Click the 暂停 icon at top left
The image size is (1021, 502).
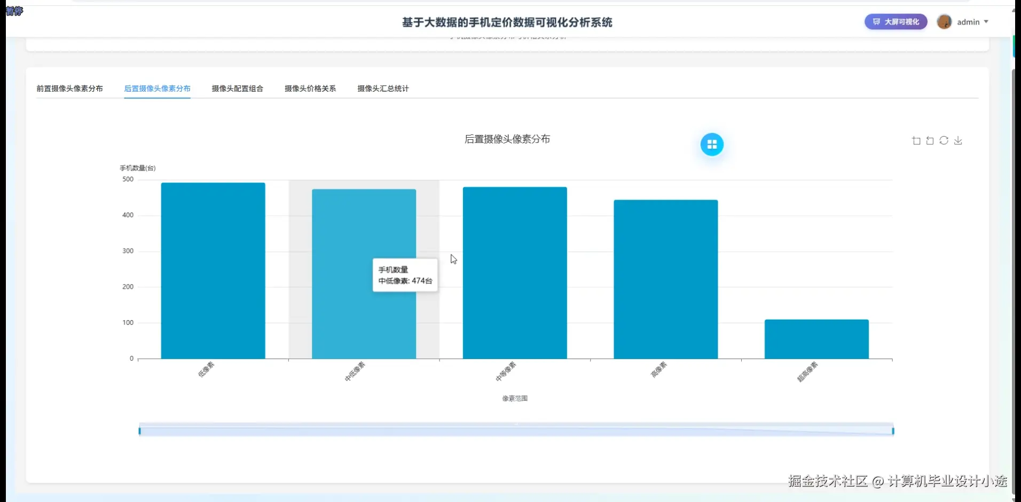(x=14, y=11)
